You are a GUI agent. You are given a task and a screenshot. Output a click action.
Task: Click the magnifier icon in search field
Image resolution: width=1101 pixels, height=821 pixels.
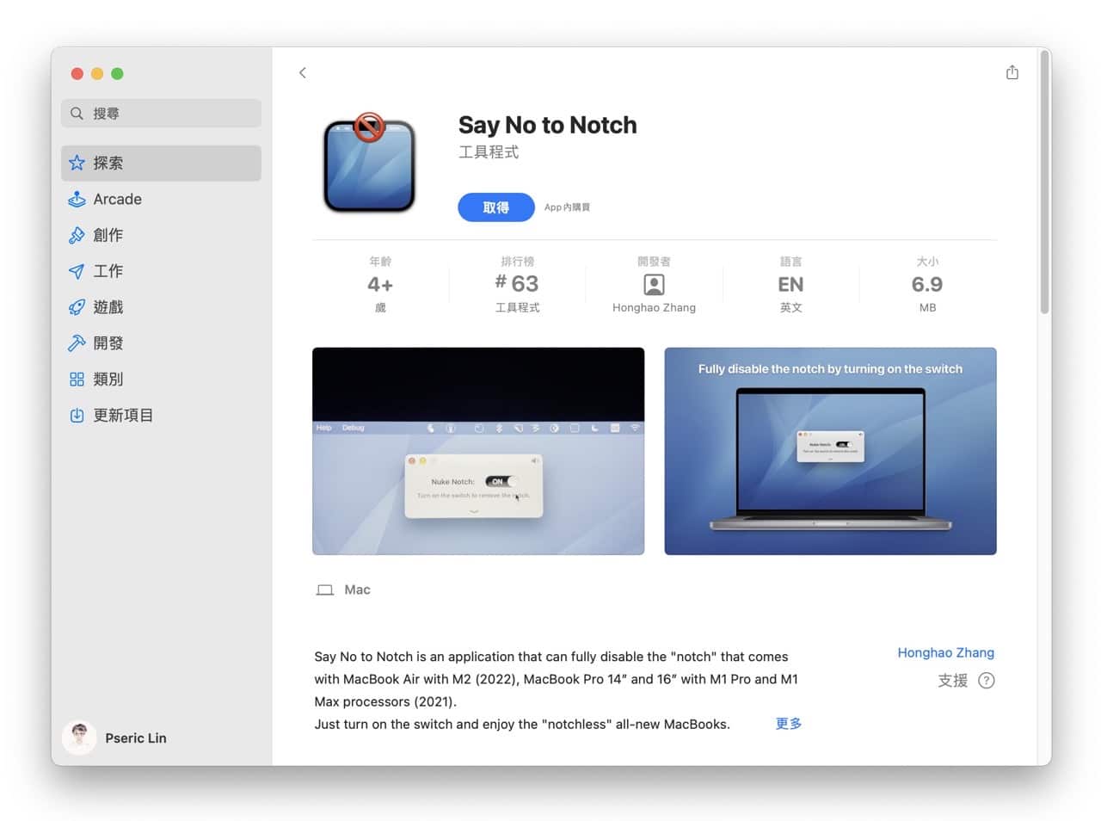click(x=77, y=113)
